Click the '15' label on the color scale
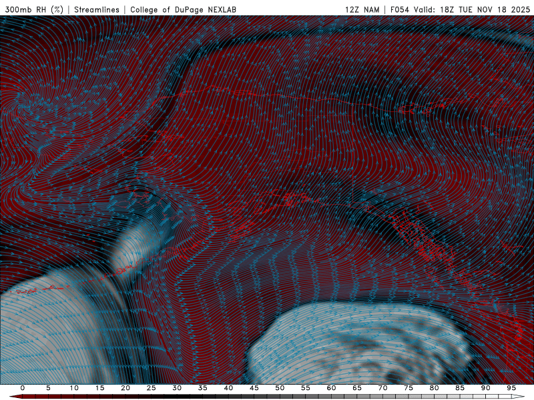 tap(99, 388)
